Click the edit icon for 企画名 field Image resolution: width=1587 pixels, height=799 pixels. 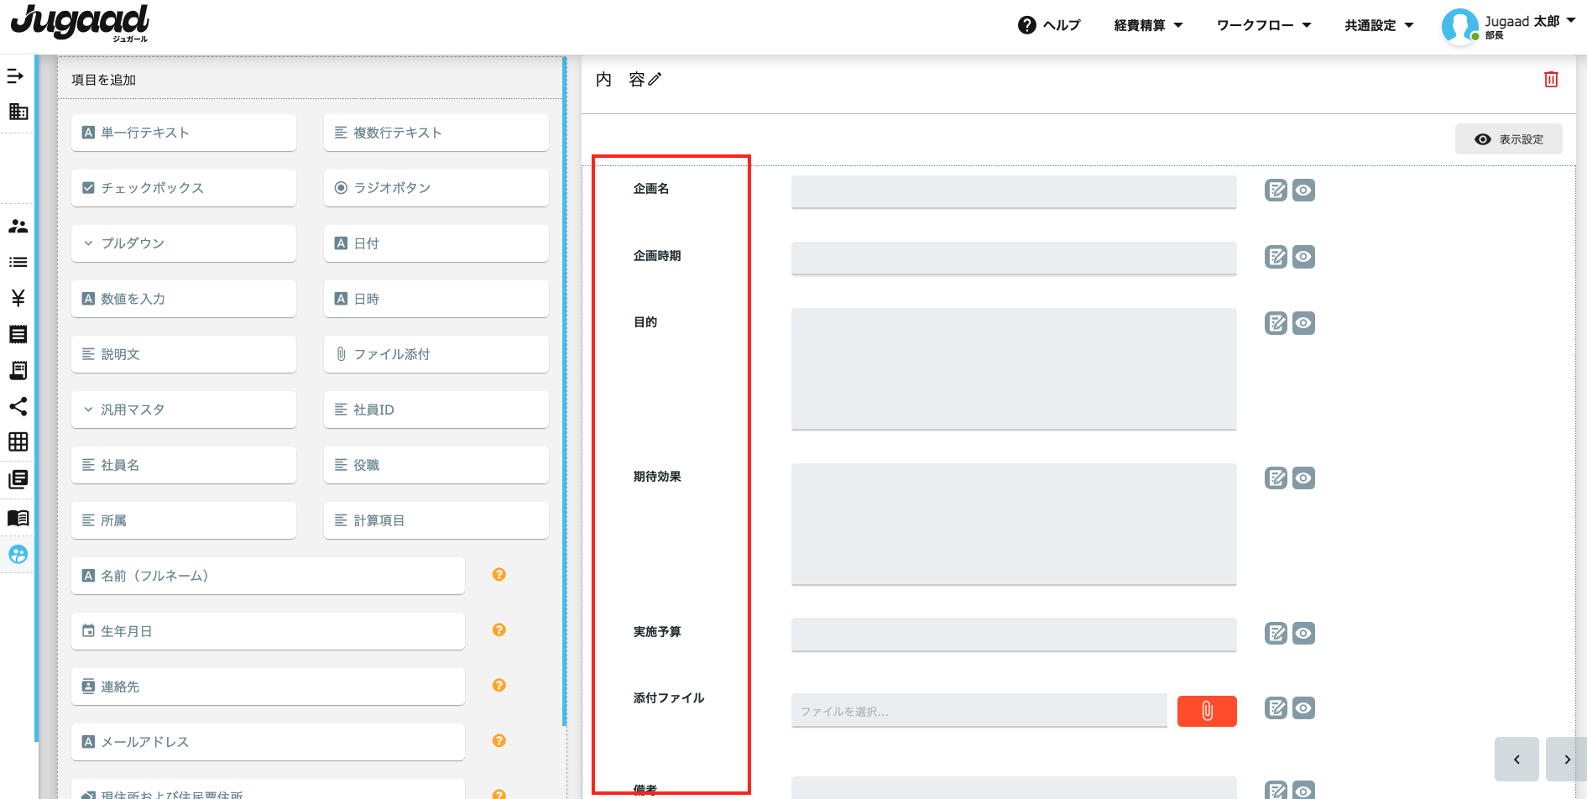click(1276, 191)
